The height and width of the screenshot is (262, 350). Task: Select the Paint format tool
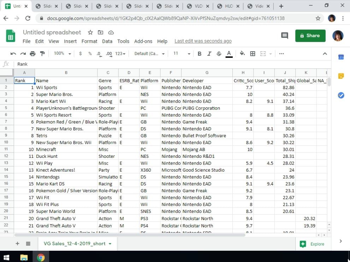[42, 54]
